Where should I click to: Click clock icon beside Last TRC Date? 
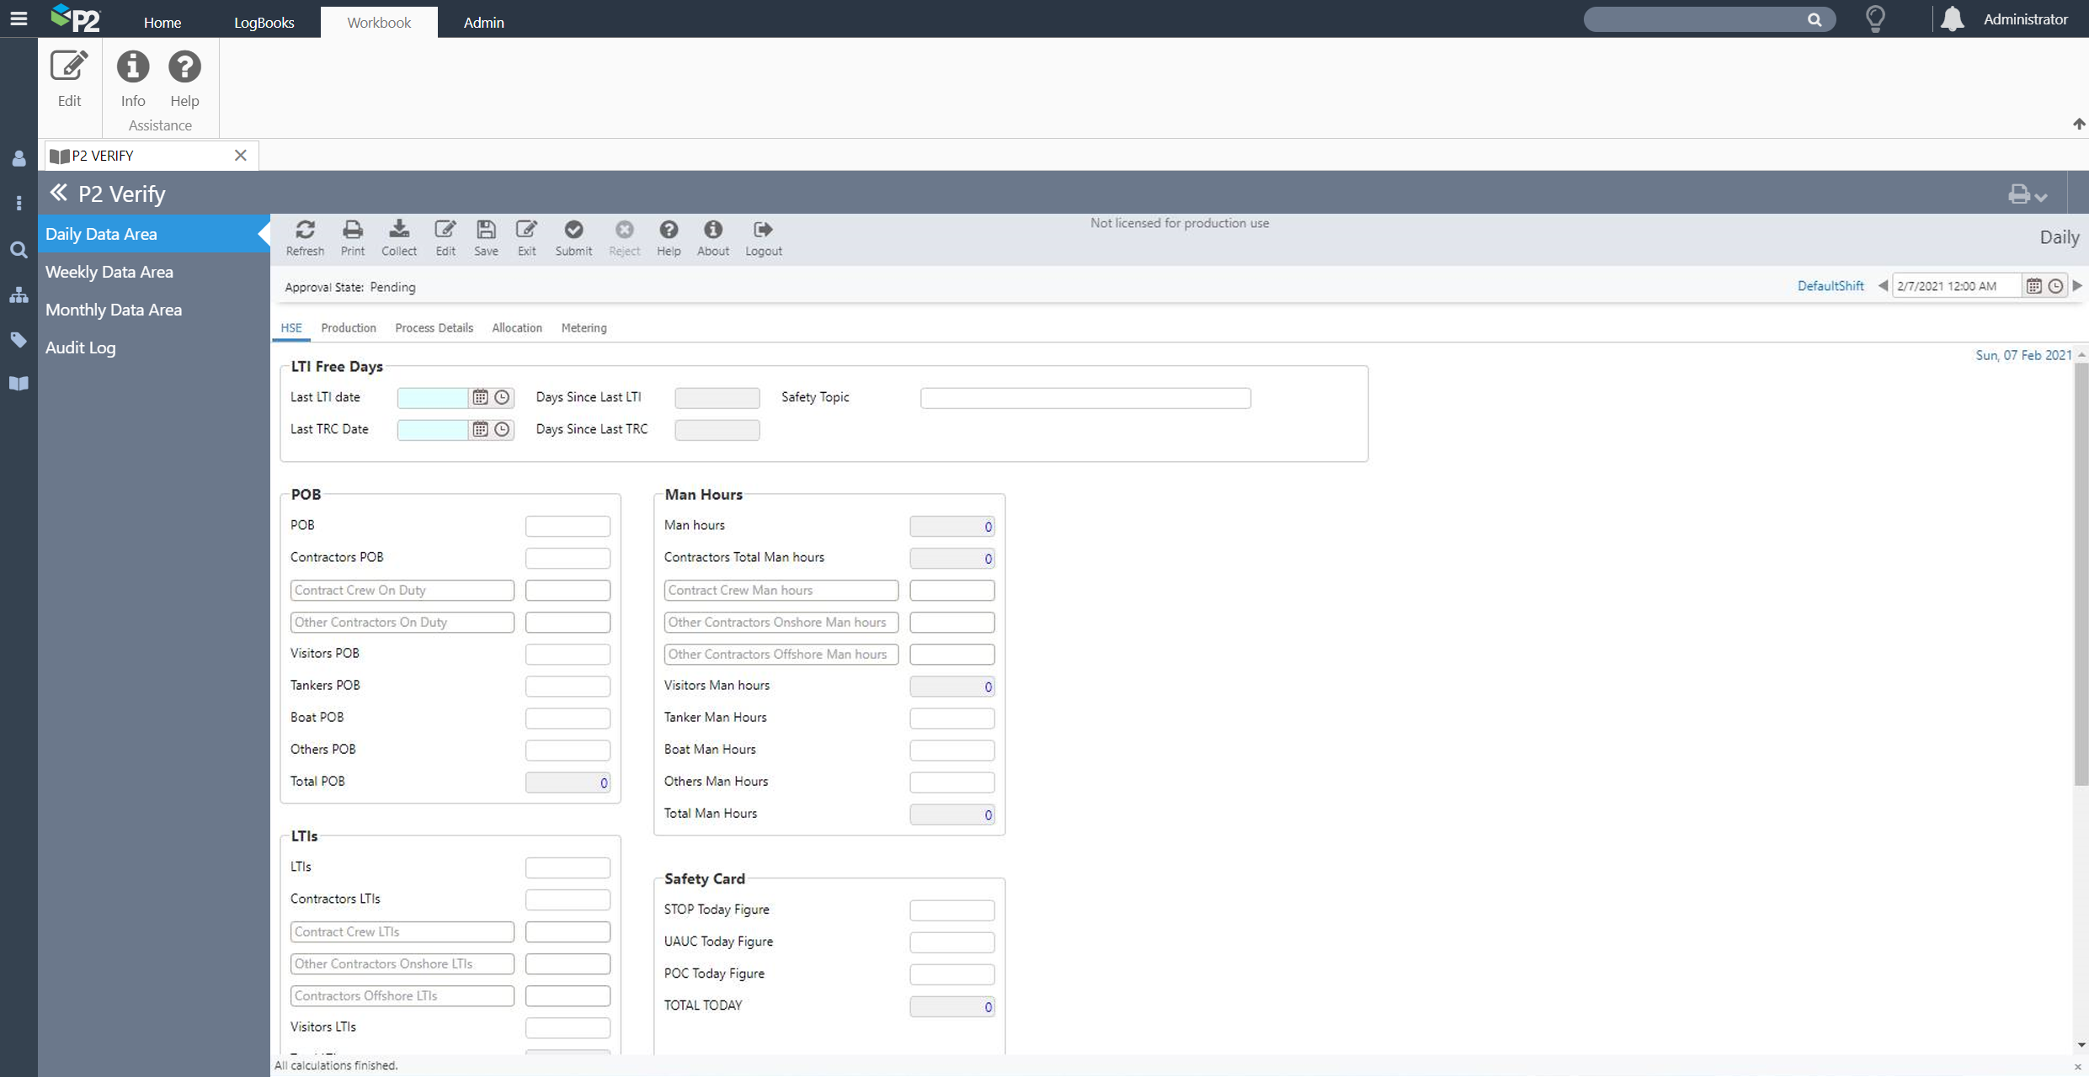[502, 429]
